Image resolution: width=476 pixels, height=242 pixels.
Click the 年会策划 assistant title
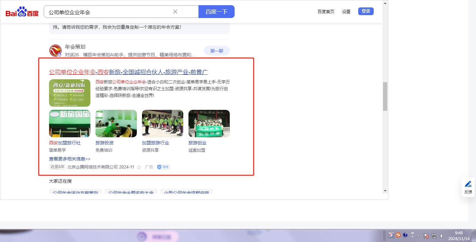pyautogui.click(x=75, y=47)
